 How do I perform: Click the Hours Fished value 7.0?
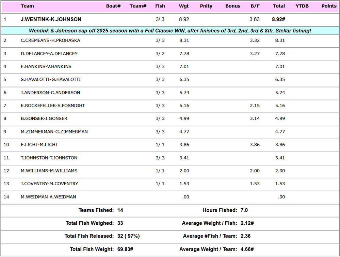[244, 210]
